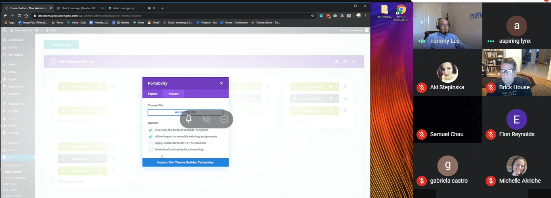The height and width of the screenshot is (198, 551).
Task: Enable Apply Global Defaults To This Website
Action: click(151, 143)
